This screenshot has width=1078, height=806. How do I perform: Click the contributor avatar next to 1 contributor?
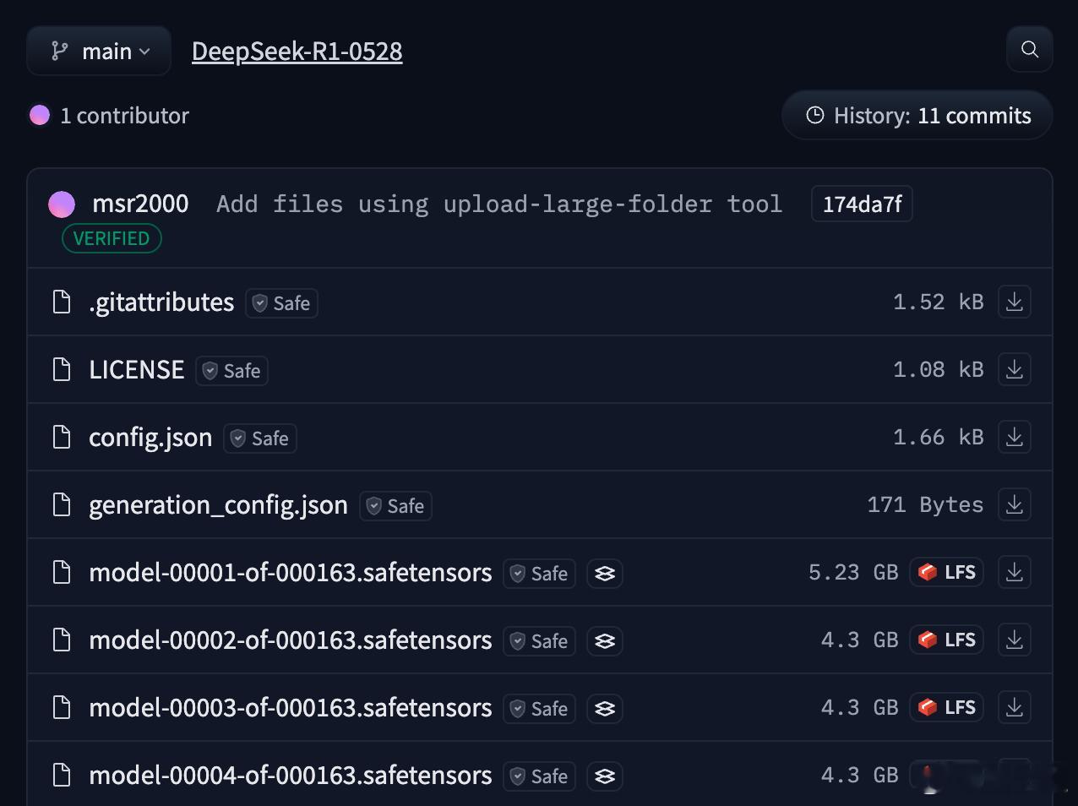tap(40, 115)
